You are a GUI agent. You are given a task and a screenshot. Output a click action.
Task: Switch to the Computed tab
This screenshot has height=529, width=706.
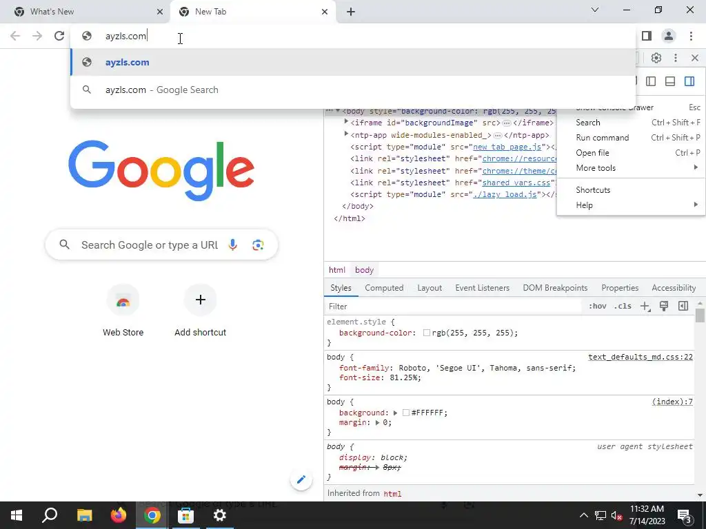coord(384,288)
